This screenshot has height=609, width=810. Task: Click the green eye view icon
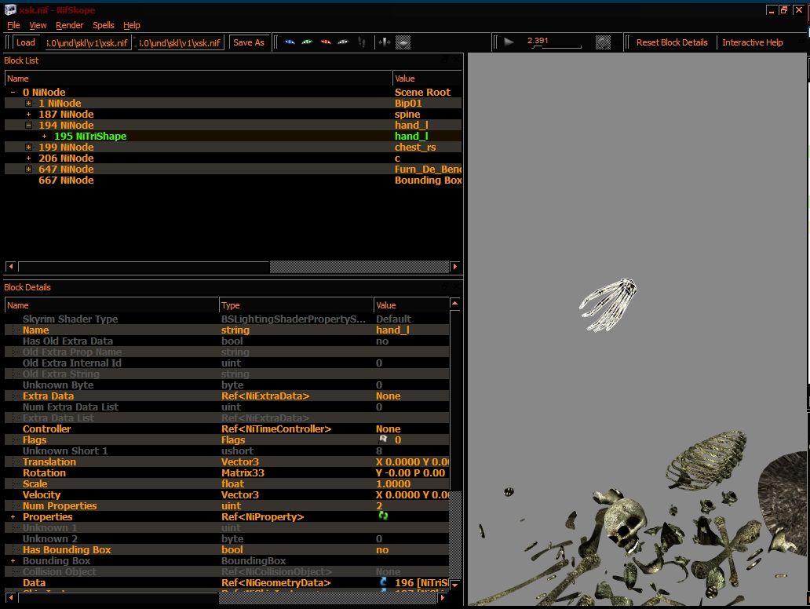(x=308, y=42)
